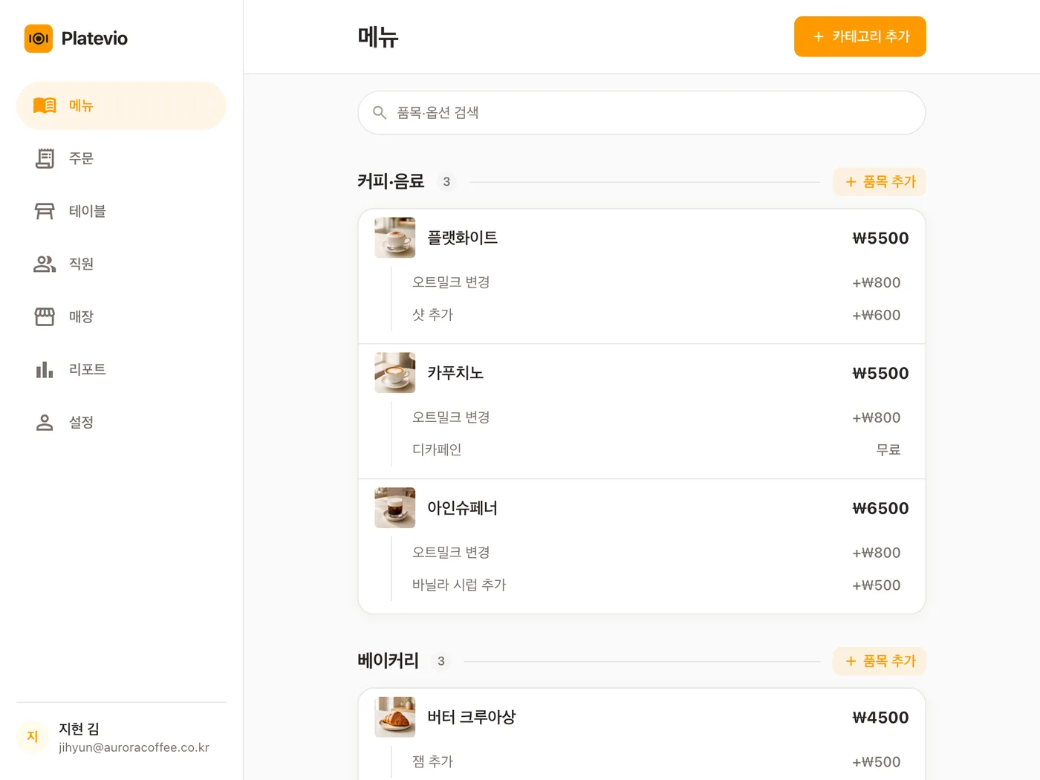Image resolution: width=1040 pixels, height=780 pixels.
Task: Open 테이블 in the sidebar
Action: pyautogui.click(x=121, y=211)
